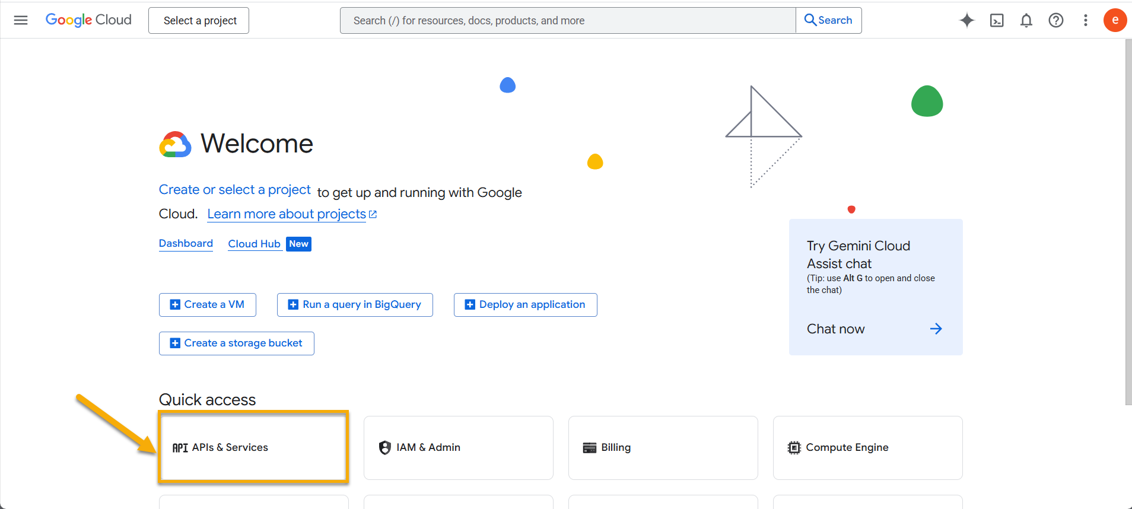Open the three-dot settings menu
Image resolution: width=1132 pixels, height=509 pixels.
[1086, 20]
